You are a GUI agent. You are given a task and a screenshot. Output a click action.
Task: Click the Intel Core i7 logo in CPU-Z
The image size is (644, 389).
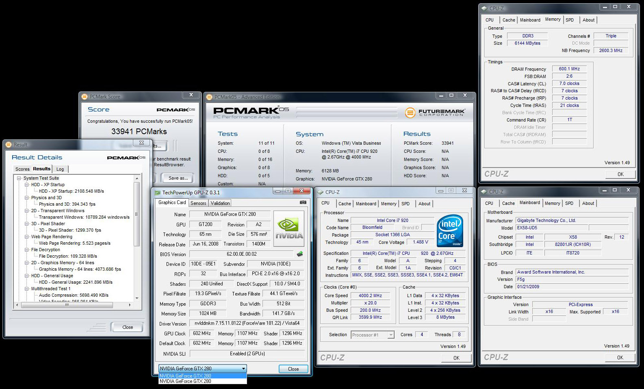point(450,230)
